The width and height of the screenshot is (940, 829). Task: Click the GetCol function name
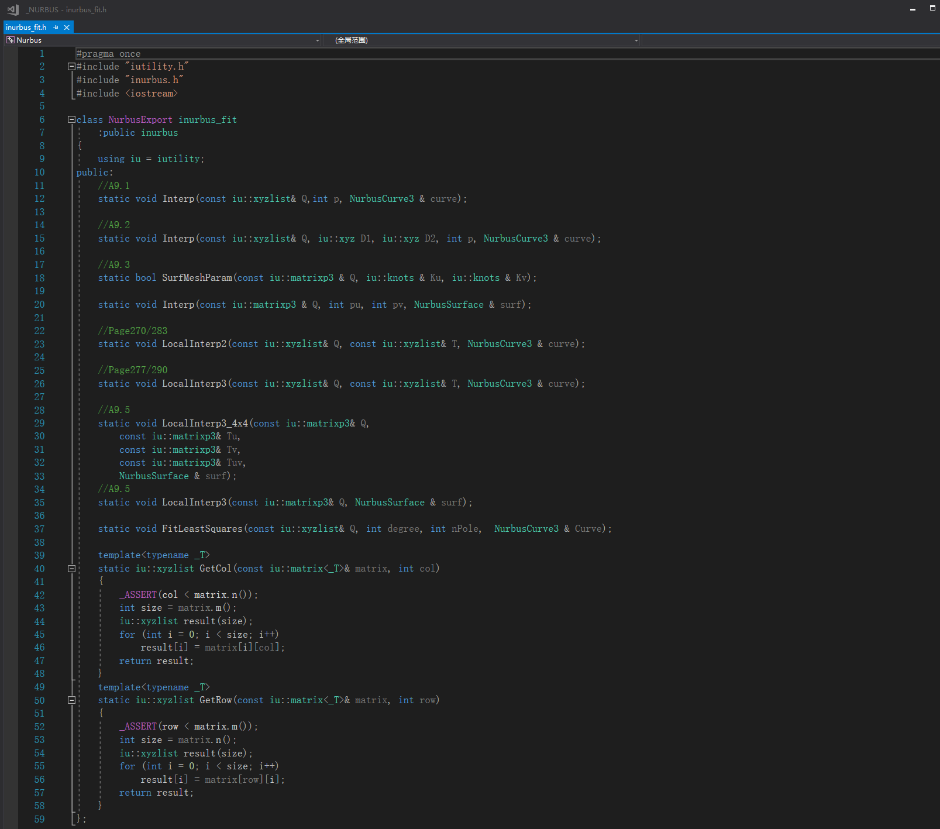(216, 569)
